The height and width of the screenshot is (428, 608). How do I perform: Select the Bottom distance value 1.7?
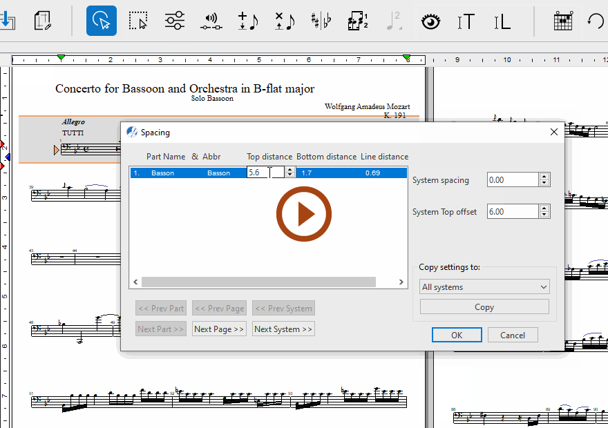[x=307, y=173]
